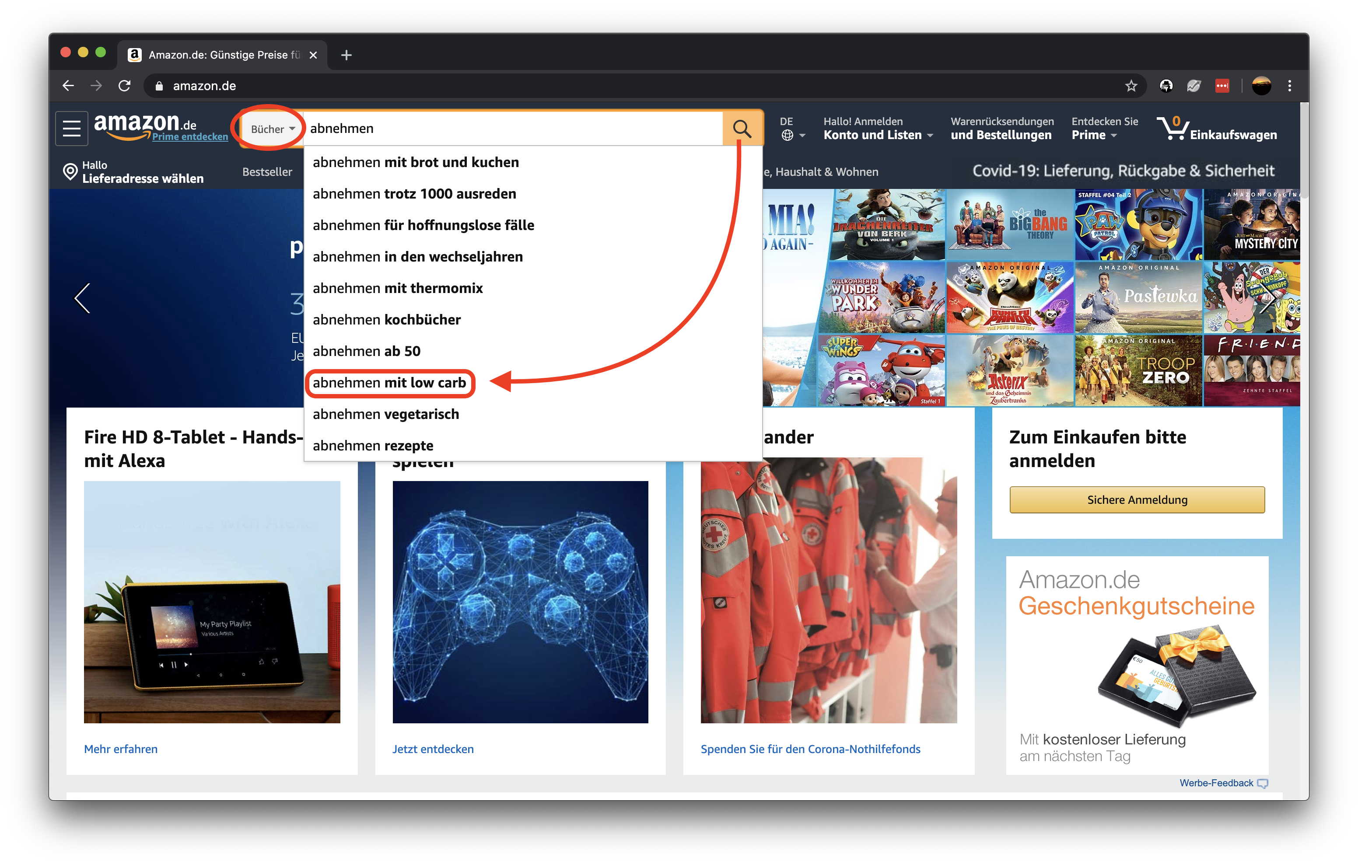This screenshot has width=1358, height=865.
Task: Click the Big Bang Theory thumbnail
Action: (x=1009, y=224)
